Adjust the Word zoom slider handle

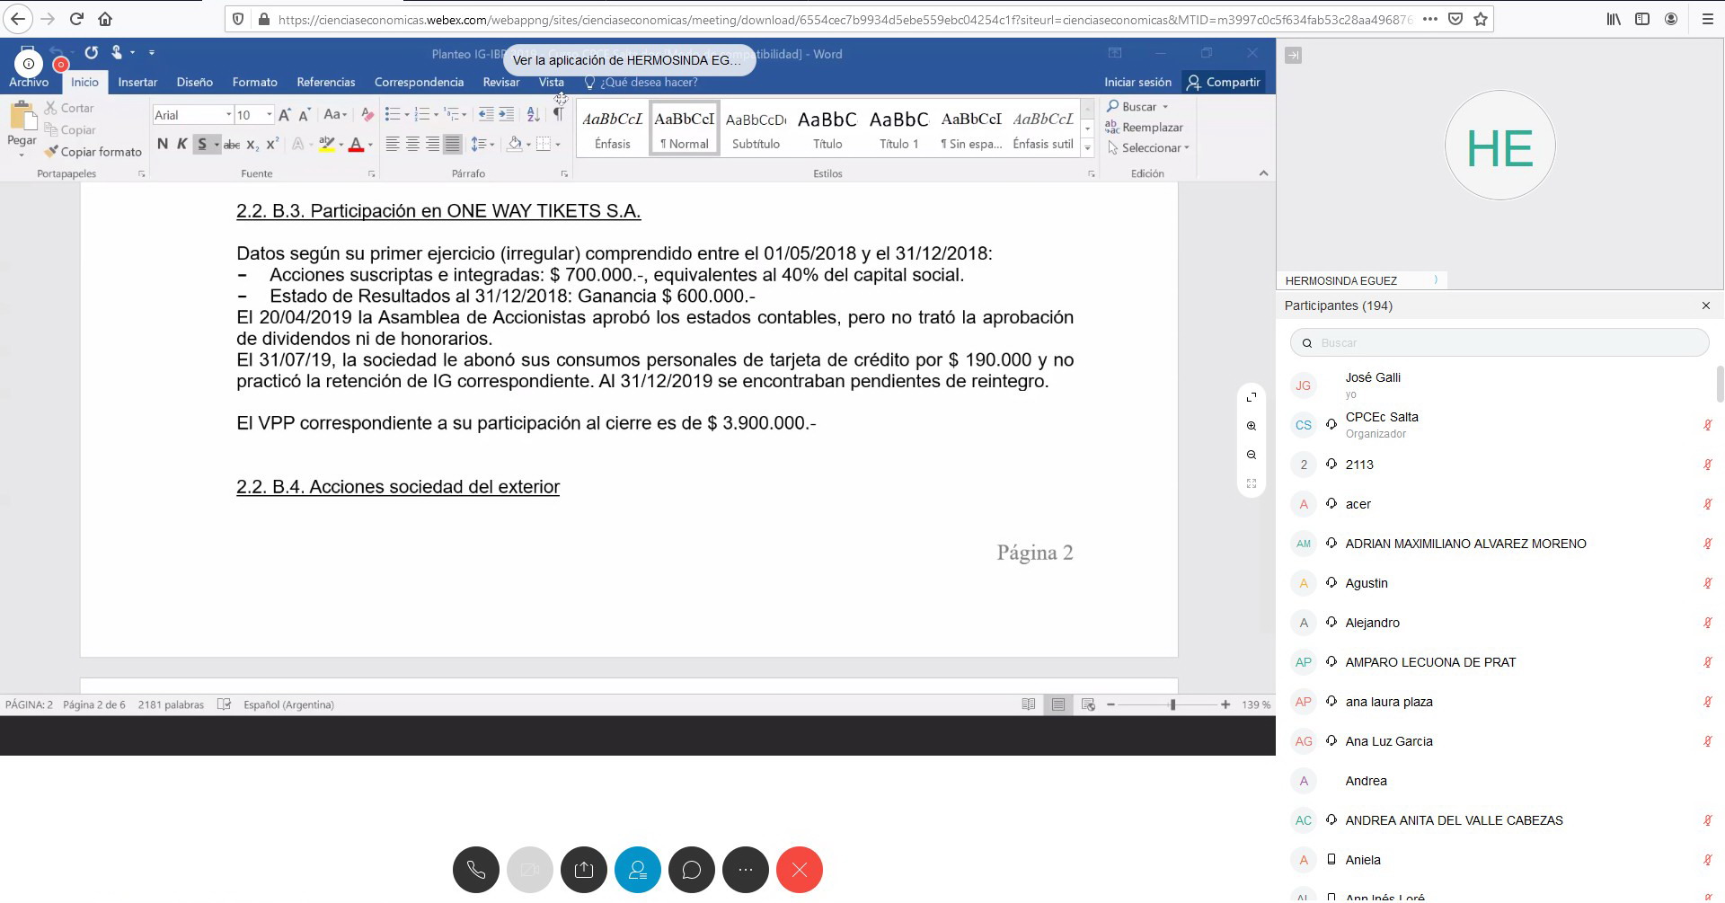point(1172,705)
